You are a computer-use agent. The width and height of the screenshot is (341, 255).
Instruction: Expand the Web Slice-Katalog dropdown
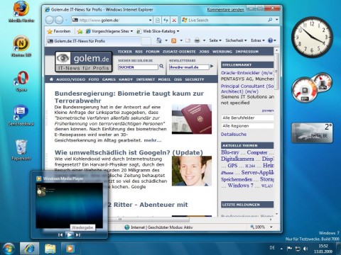tap(178, 31)
